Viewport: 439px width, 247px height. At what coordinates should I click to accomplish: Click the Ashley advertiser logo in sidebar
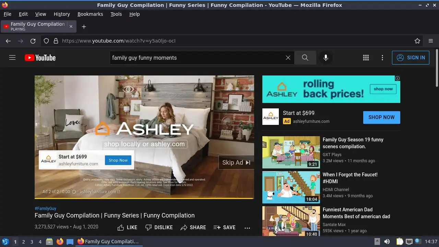[271, 117]
